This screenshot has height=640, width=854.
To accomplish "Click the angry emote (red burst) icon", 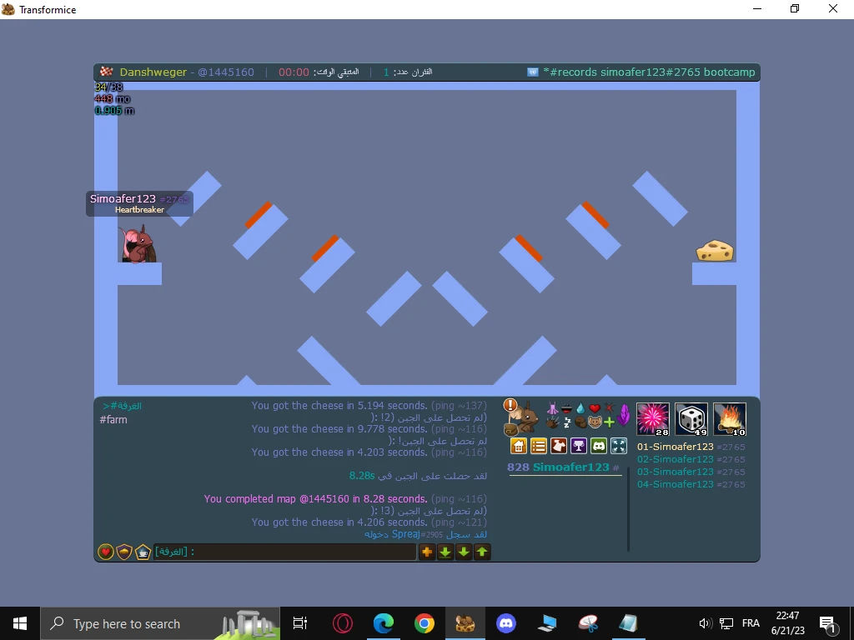I will click(609, 408).
